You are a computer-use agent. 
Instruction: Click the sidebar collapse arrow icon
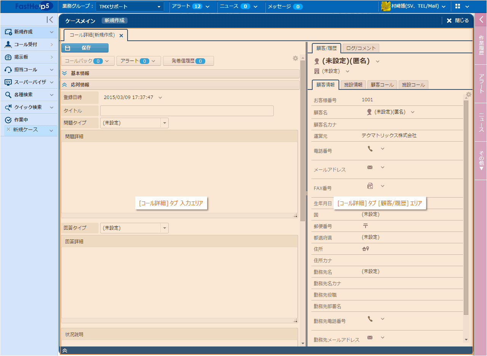[x=49, y=20]
